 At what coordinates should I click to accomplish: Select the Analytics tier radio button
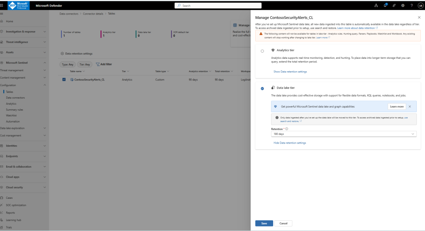[x=262, y=51]
